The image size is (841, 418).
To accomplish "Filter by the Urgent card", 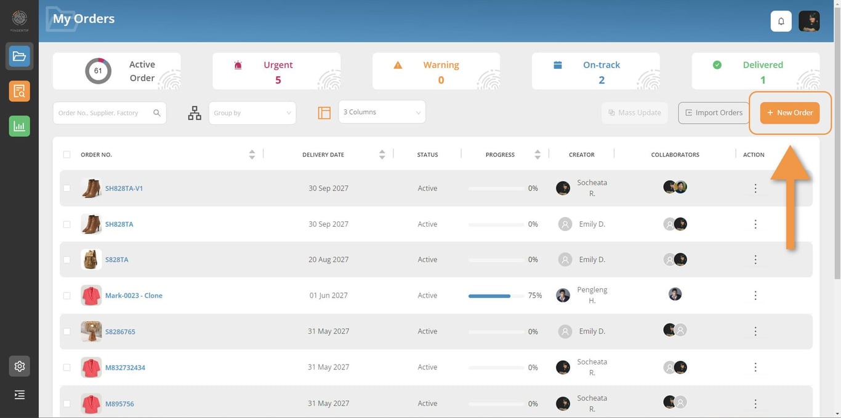I will pos(276,71).
